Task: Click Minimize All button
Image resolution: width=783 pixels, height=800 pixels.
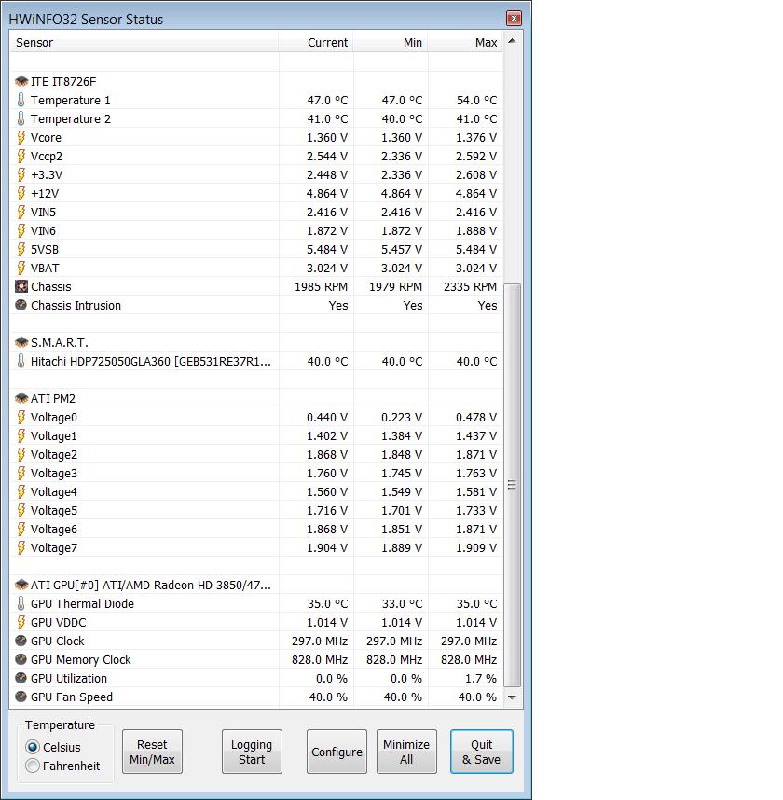Action: coord(406,752)
